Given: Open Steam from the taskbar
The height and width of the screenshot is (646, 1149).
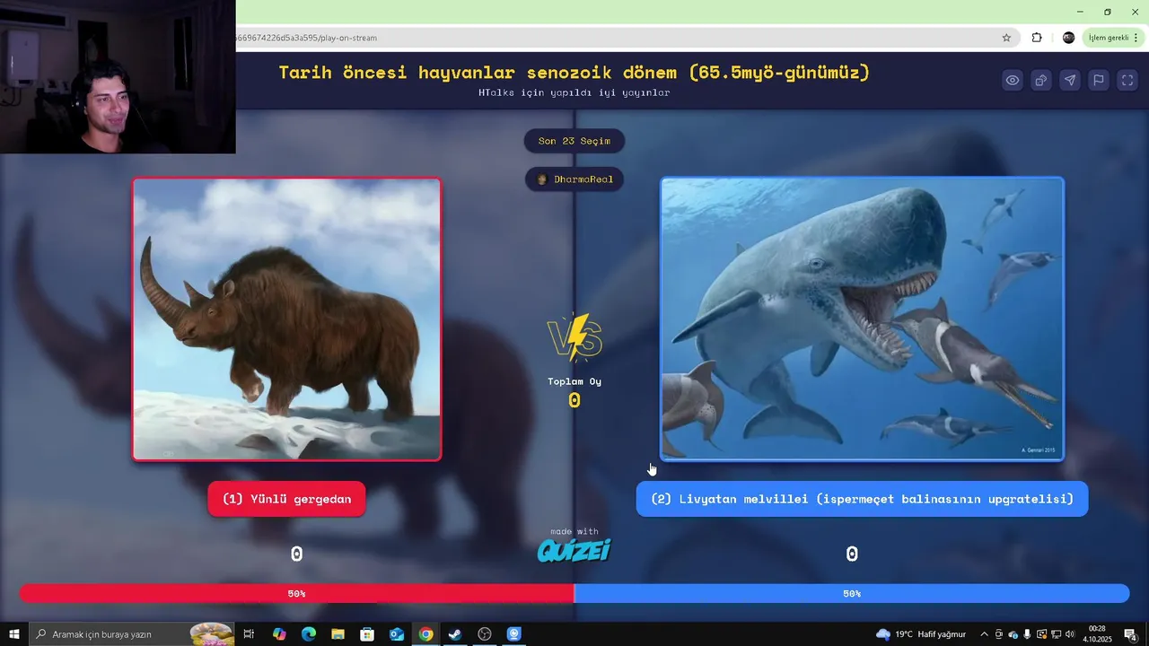Looking at the screenshot, I should click(455, 634).
